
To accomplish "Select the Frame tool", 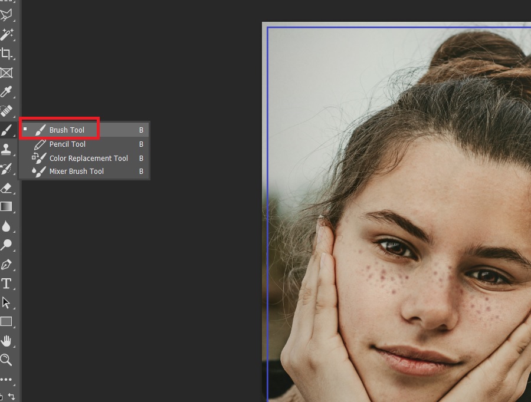I will coord(6,73).
